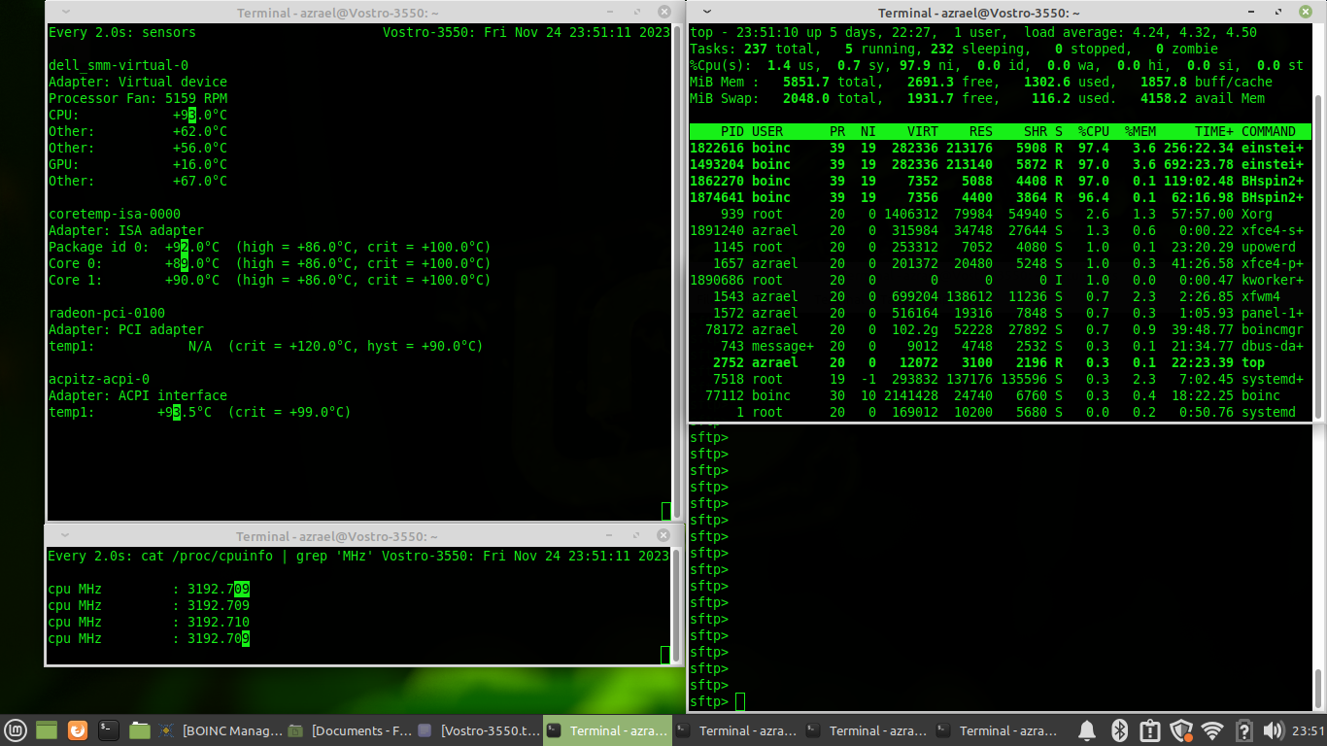Open the file manager launcher icon
1327x746 pixels.
point(140,730)
